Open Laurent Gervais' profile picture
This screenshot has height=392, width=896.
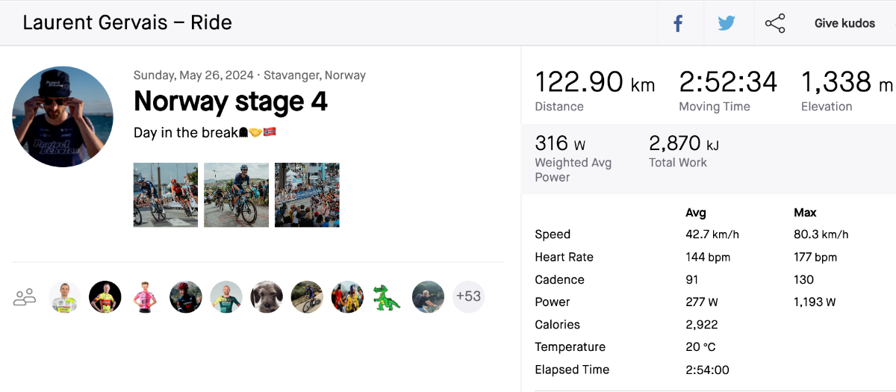[63, 116]
